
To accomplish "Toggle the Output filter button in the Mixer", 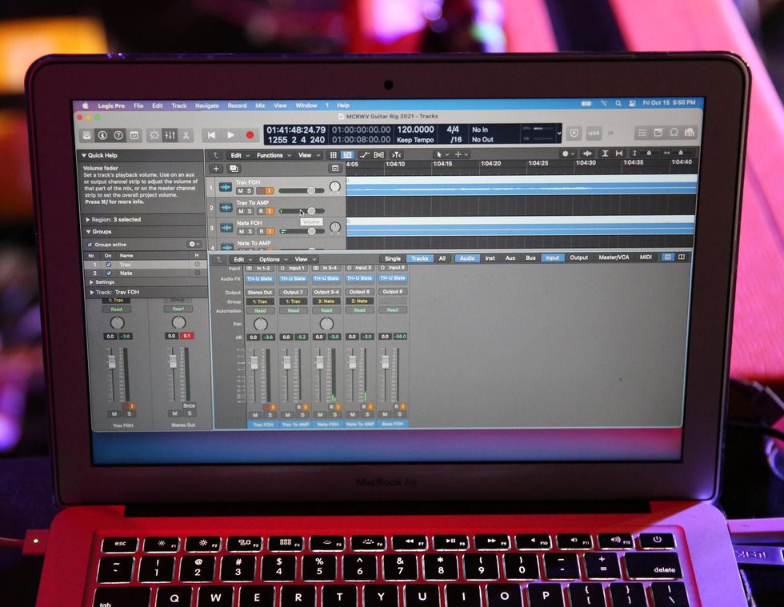I will click(x=578, y=258).
